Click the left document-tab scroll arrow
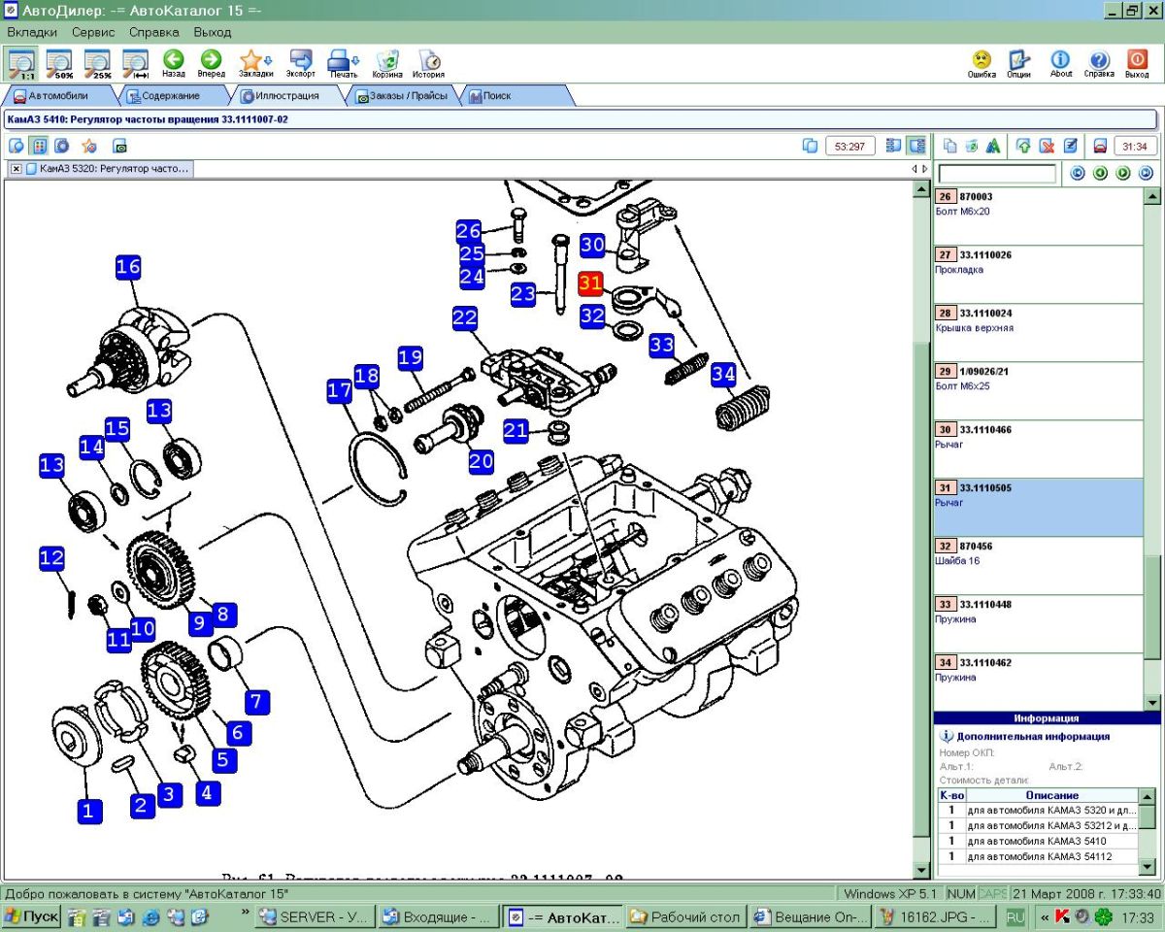 tap(914, 169)
